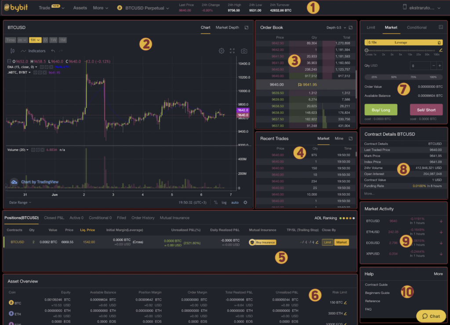This screenshot has height=325, width=450.
Task: Open the gear beside the auto scale toggle
Action: [x=245, y=202]
